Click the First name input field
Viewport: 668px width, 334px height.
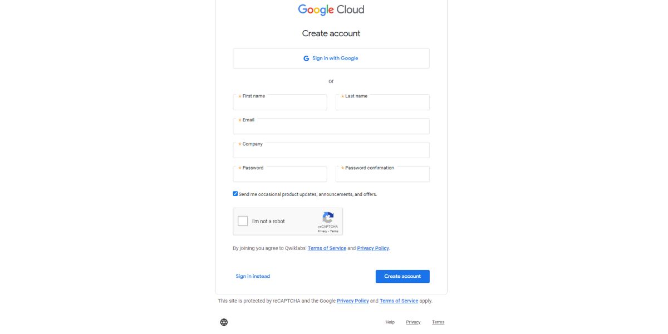(280, 103)
